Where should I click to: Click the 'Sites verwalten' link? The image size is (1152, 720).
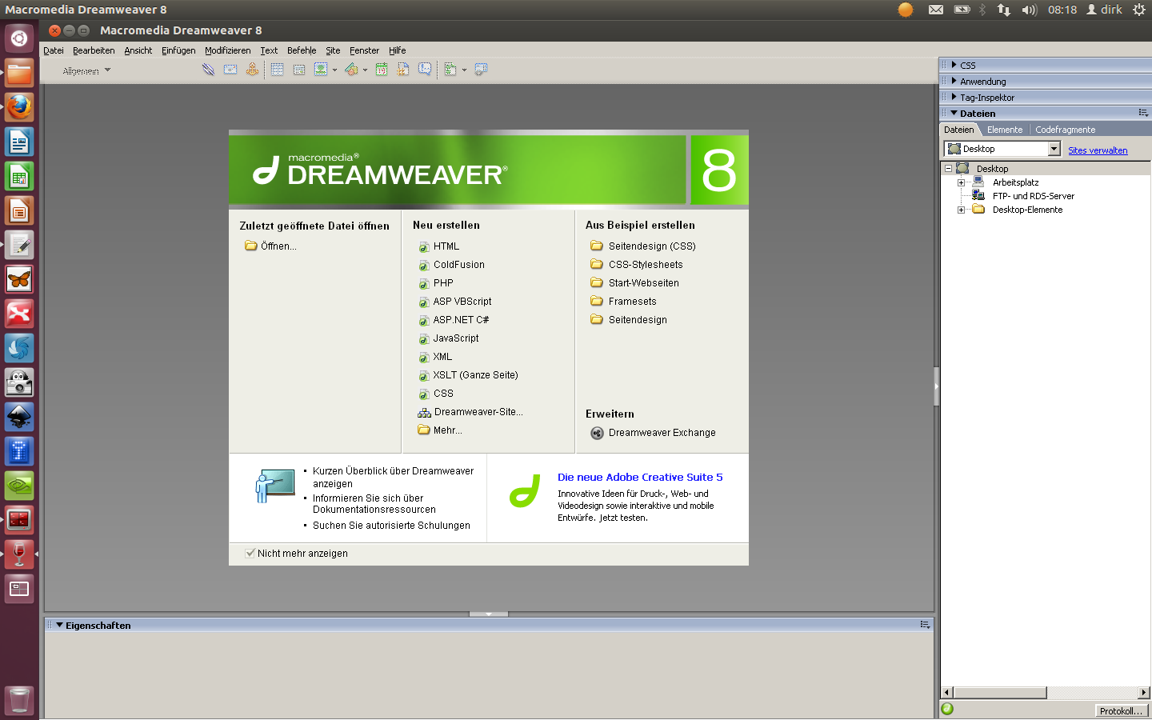pos(1098,150)
